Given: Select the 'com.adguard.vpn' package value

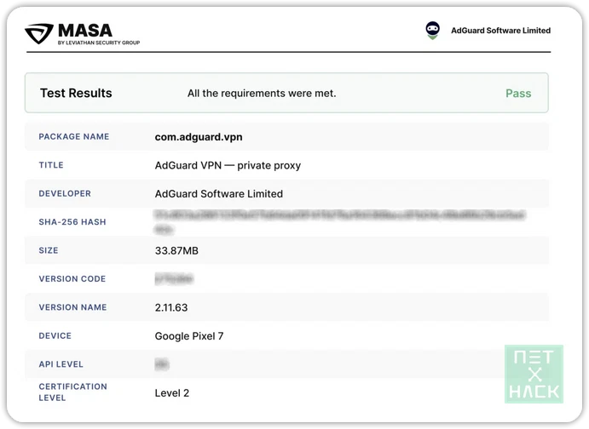Looking at the screenshot, I should [199, 137].
